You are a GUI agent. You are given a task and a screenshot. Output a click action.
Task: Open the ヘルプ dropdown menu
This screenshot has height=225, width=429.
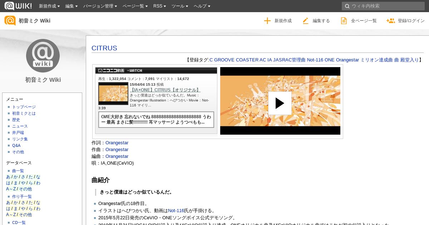click(x=202, y=6)
